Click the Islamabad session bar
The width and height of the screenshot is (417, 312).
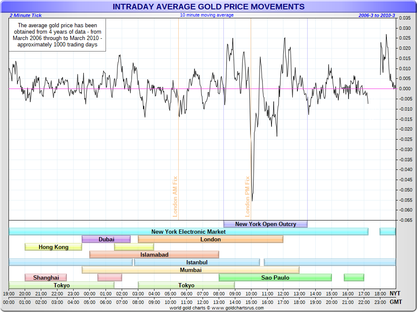click(x=154, y=255)
